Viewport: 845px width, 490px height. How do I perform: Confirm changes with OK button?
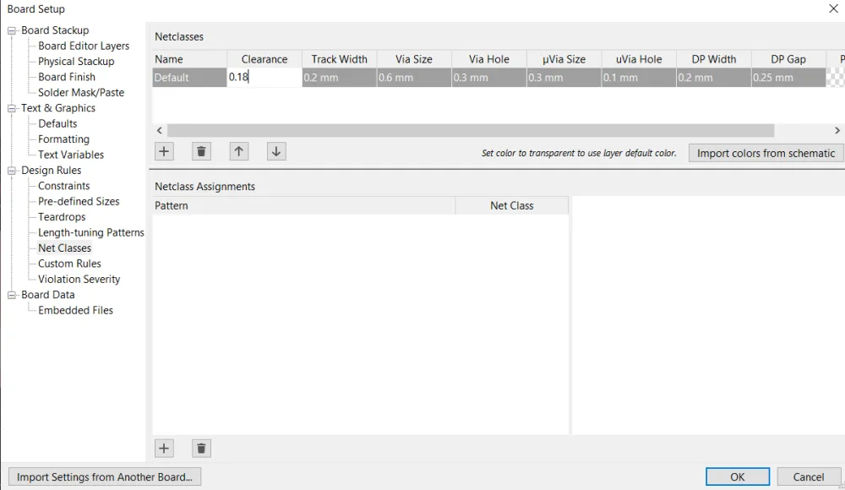pos(737,476)
